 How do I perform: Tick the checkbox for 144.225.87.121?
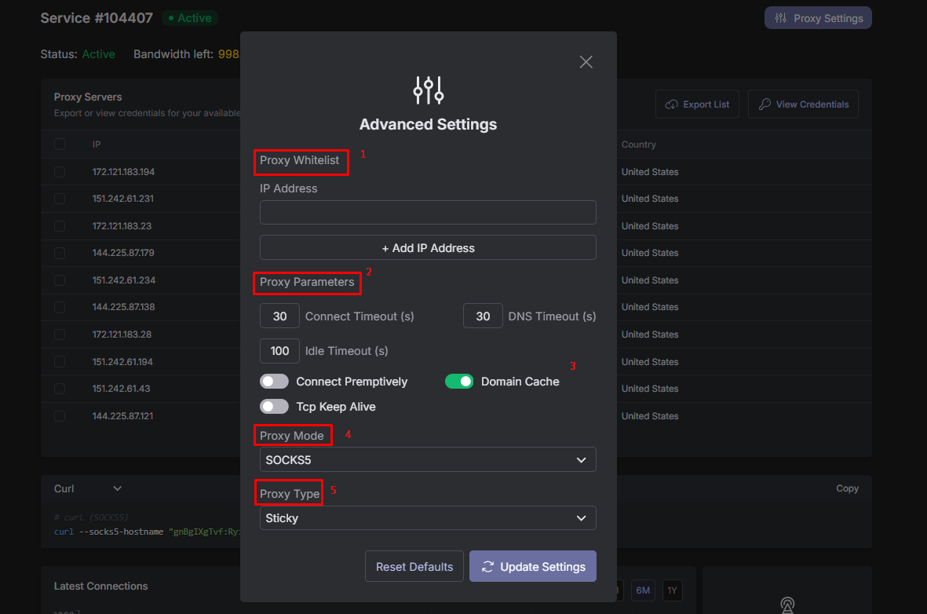point(60,416)
